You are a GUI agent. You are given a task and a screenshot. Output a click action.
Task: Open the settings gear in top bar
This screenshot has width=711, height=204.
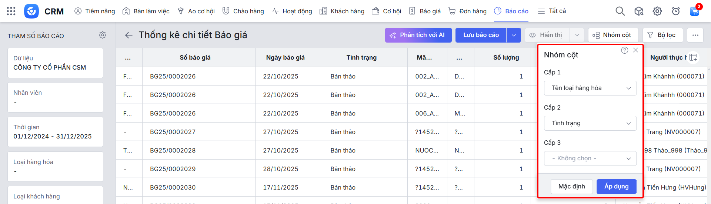coord(657,11)
